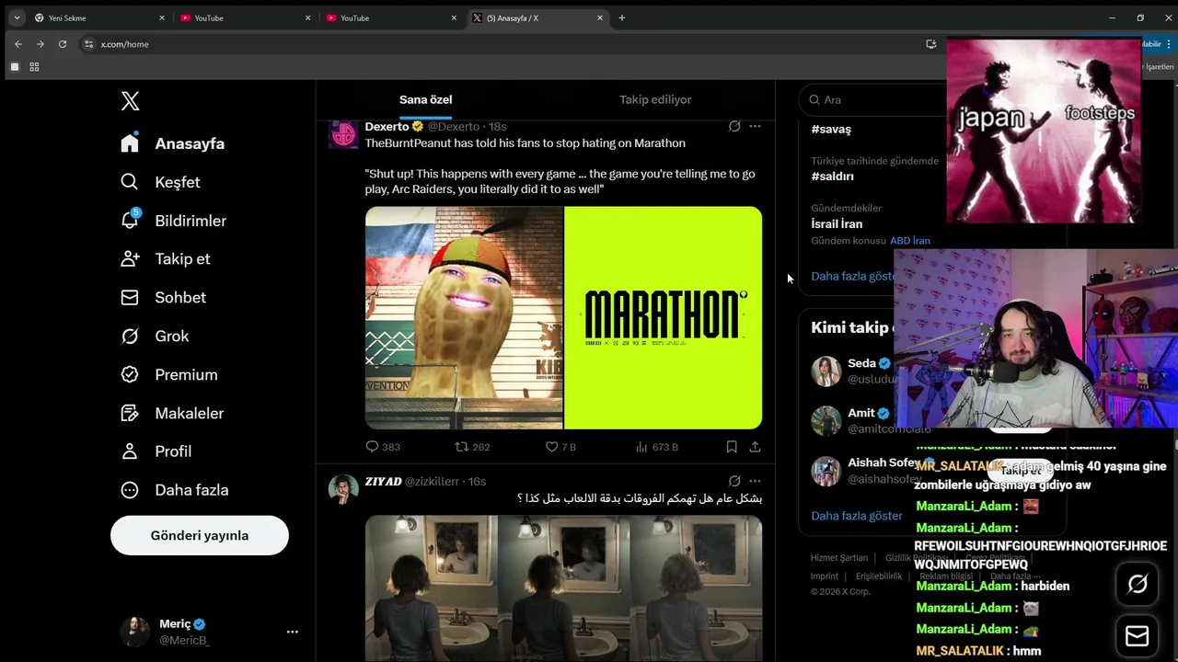Image resolution: width=1178 pixels, height=662 pixels.
Task: Open Dexerto profile avatar
Action: [x=343, y=134]
